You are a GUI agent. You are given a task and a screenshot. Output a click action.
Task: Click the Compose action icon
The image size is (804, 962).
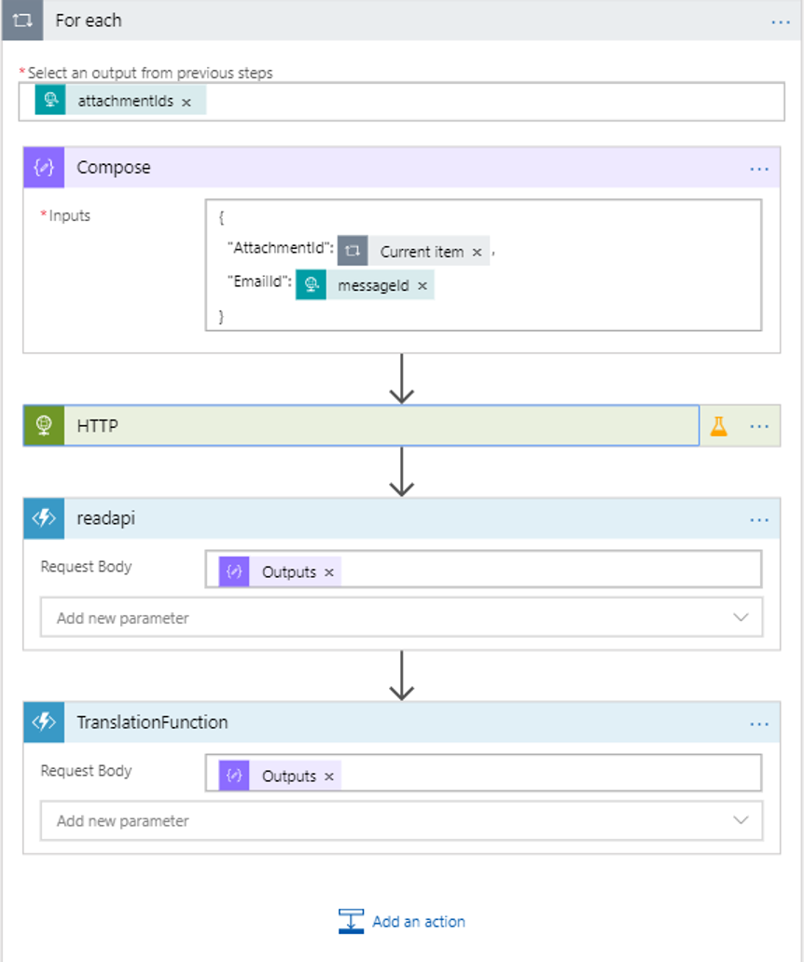pos(44,167)
